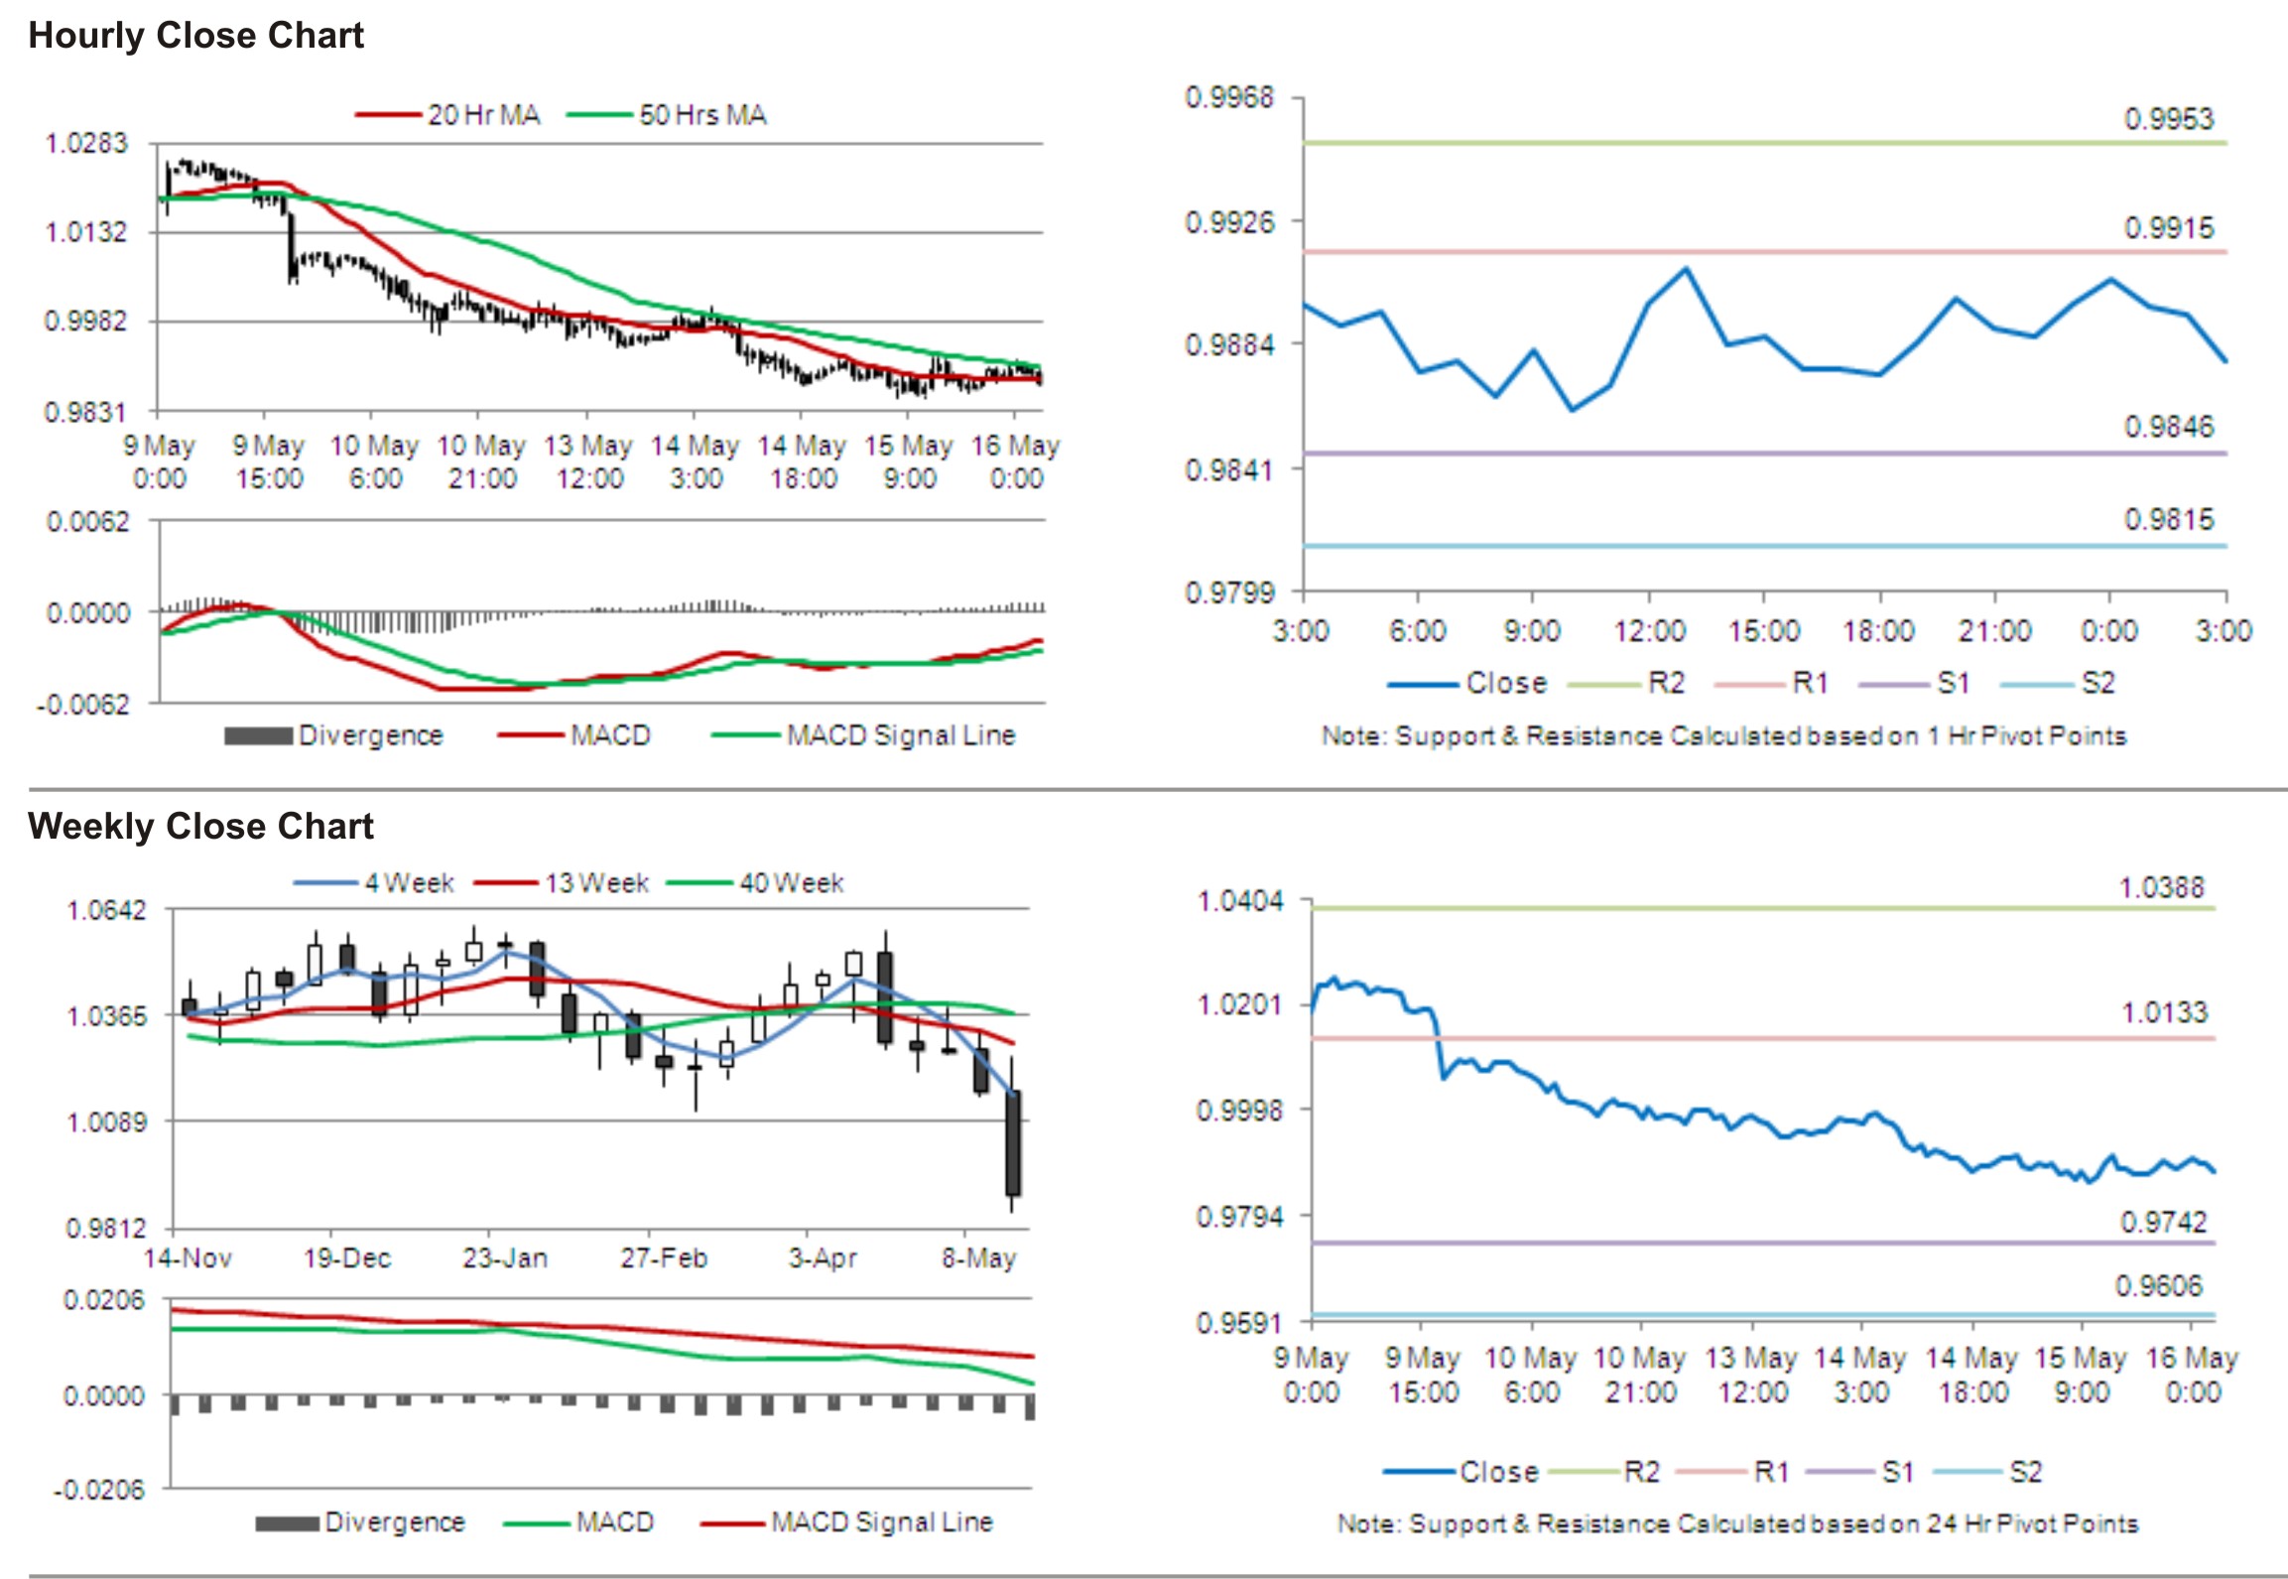The height and width of the screenshot is (1579, 2288).
Task: Click the 0.9884 axis value
Action: pos(1229,344)
